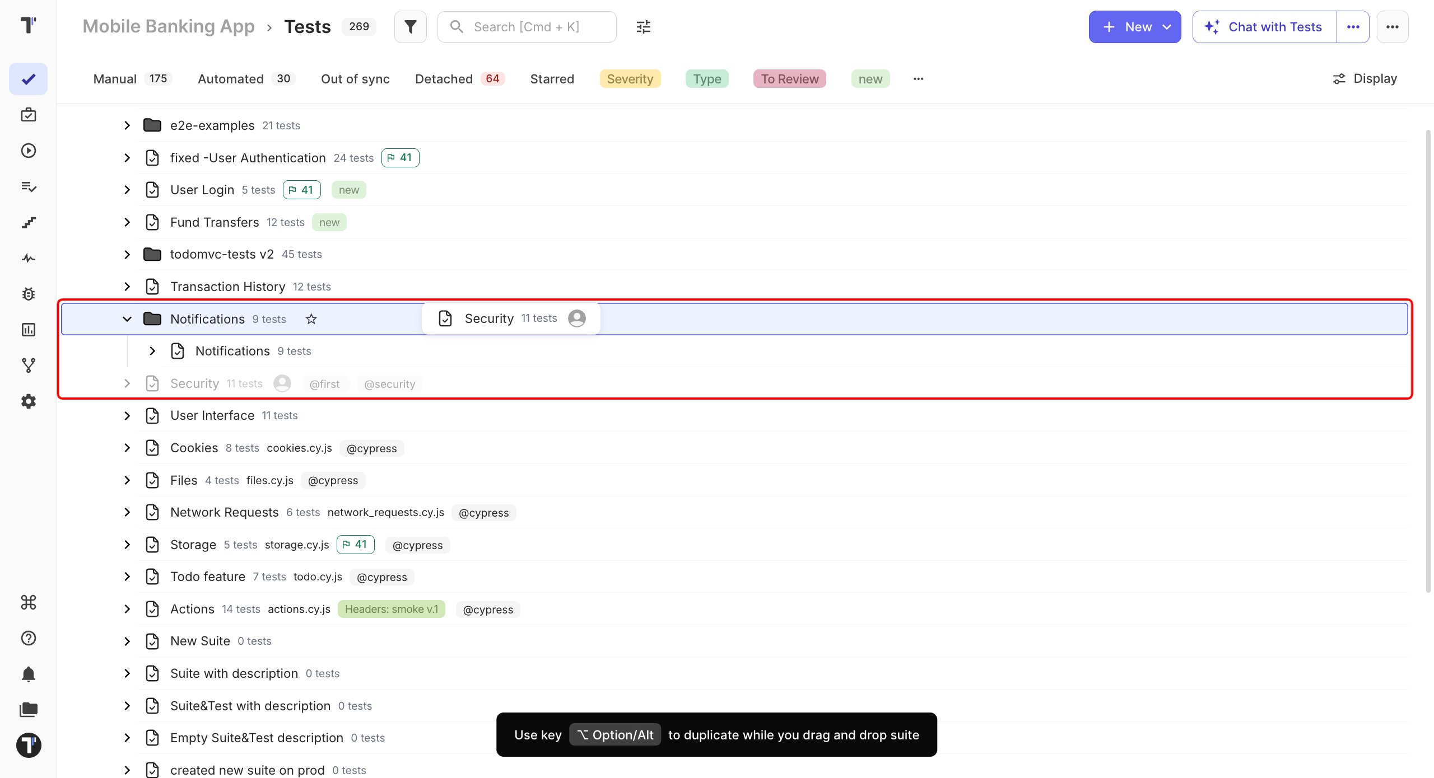Switch to the Out of sync tab
Viewport: 1434px width, 778px height.
point(355,79)
